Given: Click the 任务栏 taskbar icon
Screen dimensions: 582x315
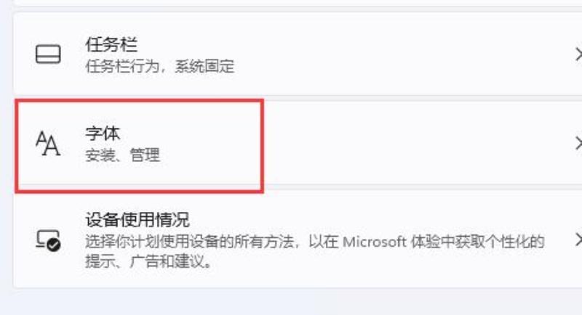Looking at the screenshot, I should (48, 54).
